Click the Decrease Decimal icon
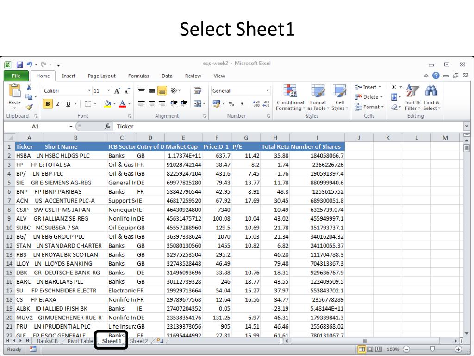Screen dimensions: 474x356 pos(266,104)
